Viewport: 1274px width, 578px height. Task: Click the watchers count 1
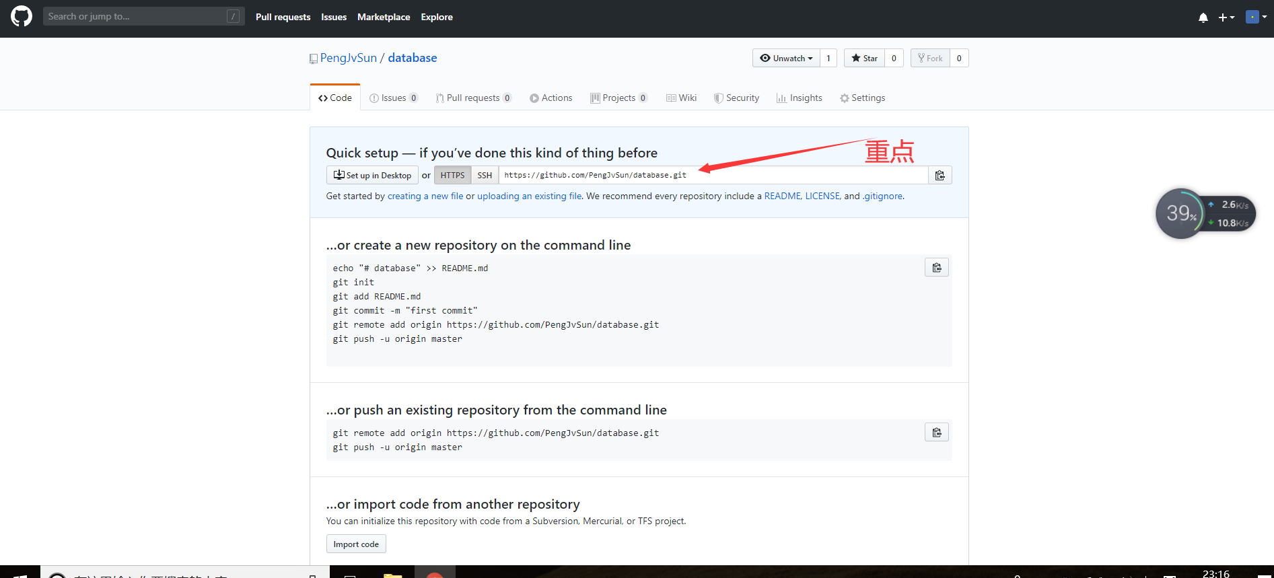click(828, 58)
